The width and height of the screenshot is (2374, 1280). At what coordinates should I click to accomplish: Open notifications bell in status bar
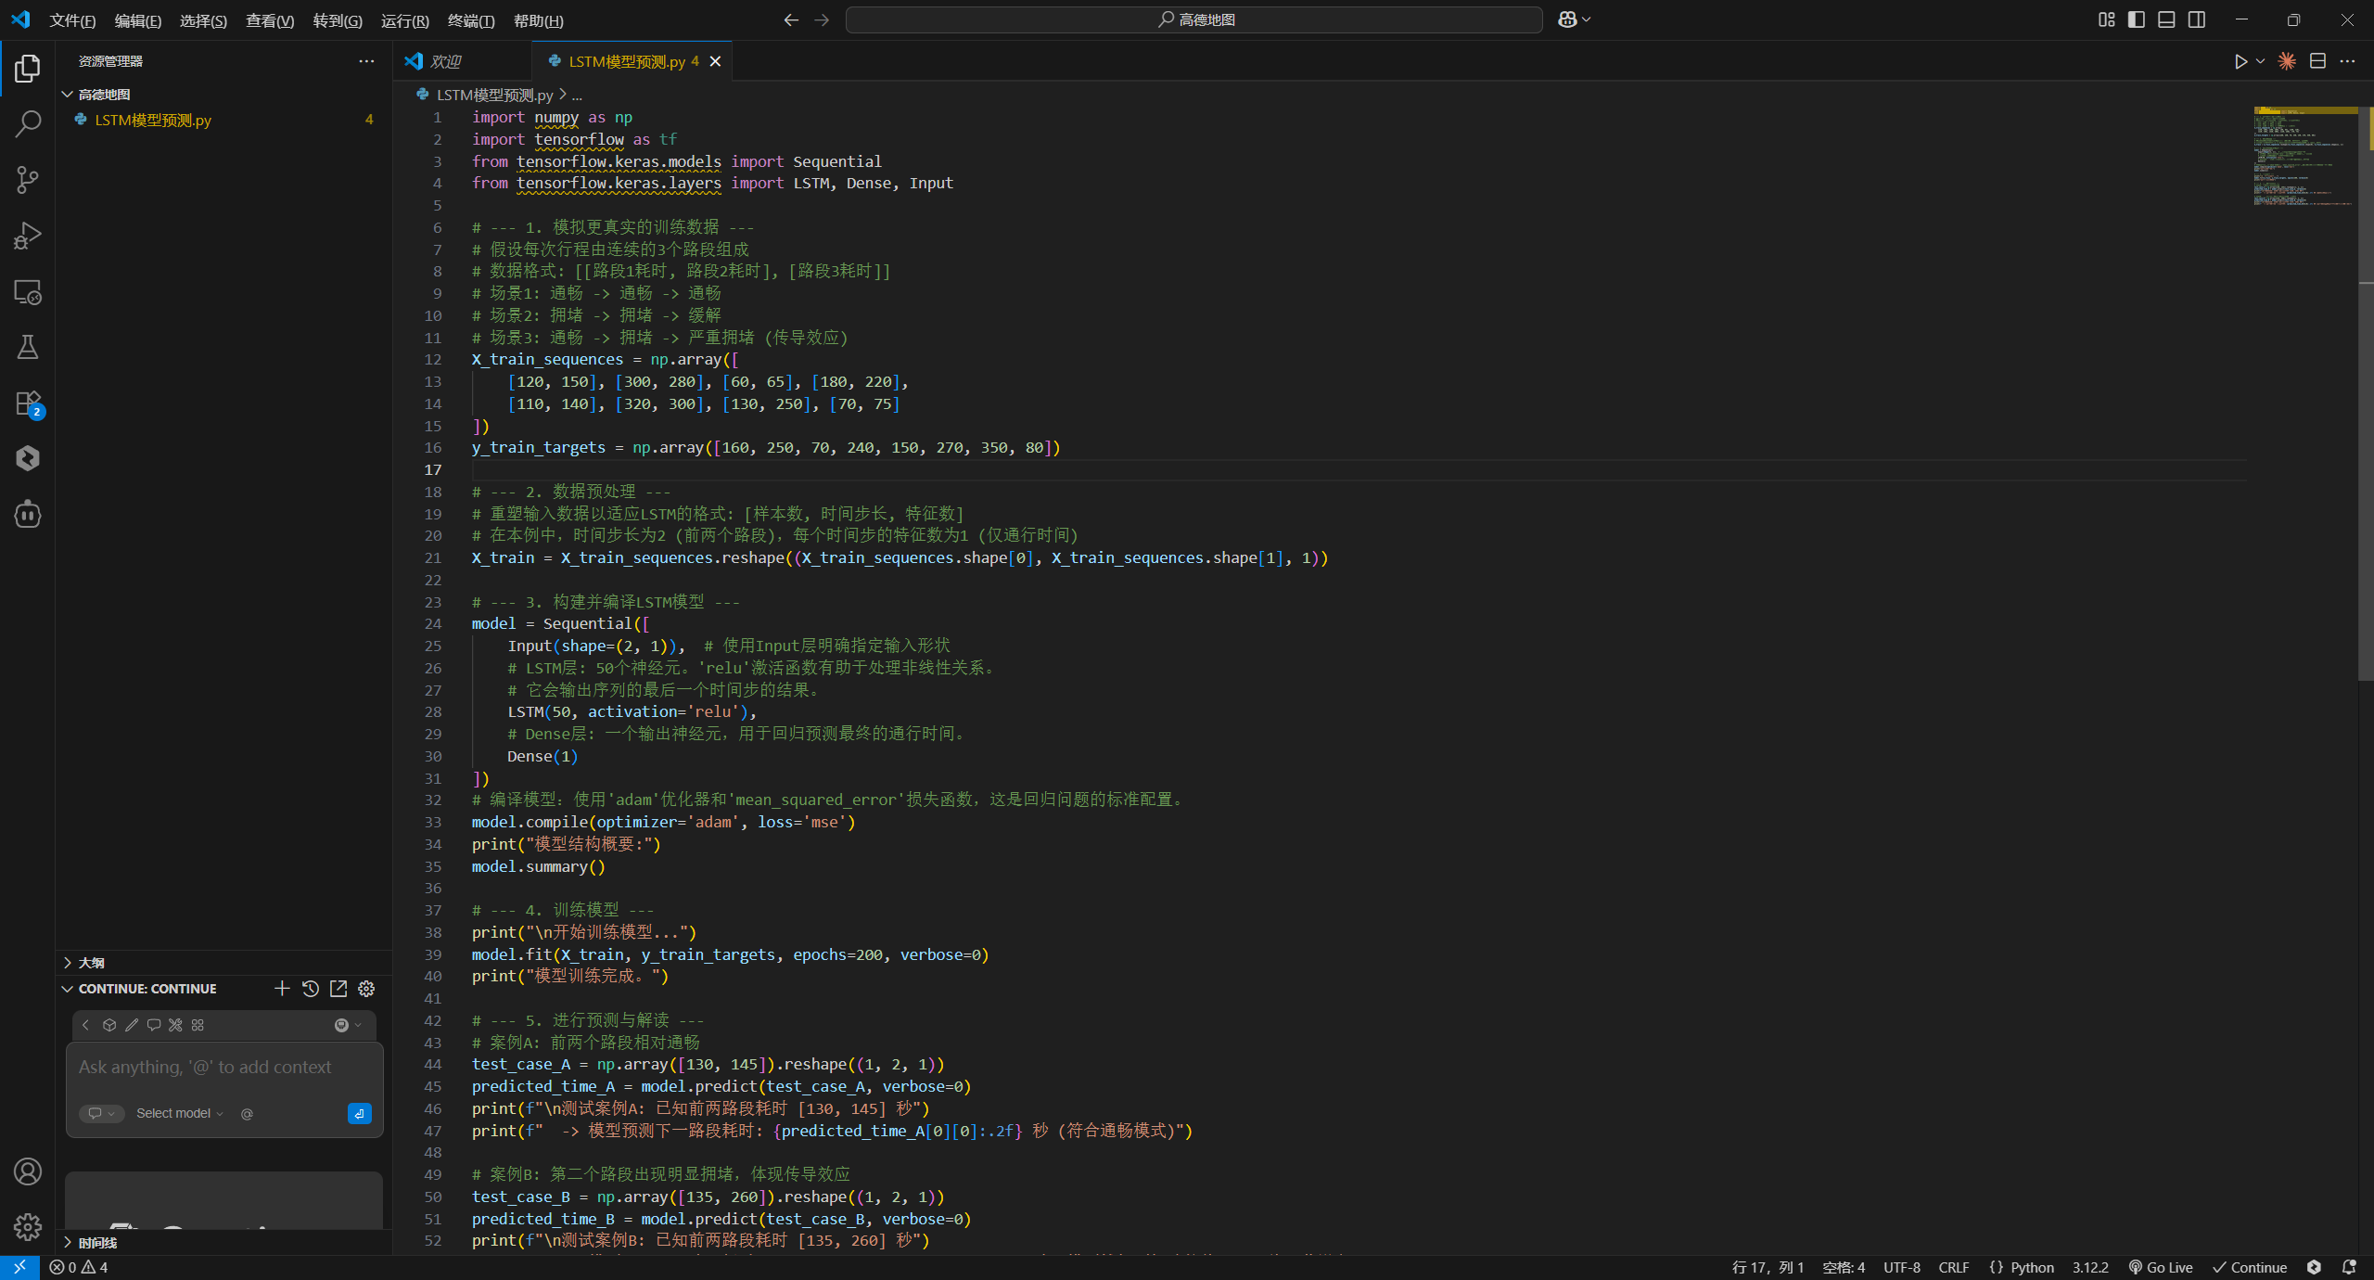2349,1268
